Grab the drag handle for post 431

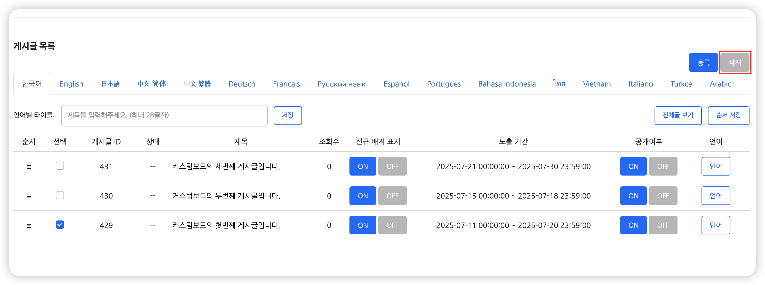[x=29, y=167]
